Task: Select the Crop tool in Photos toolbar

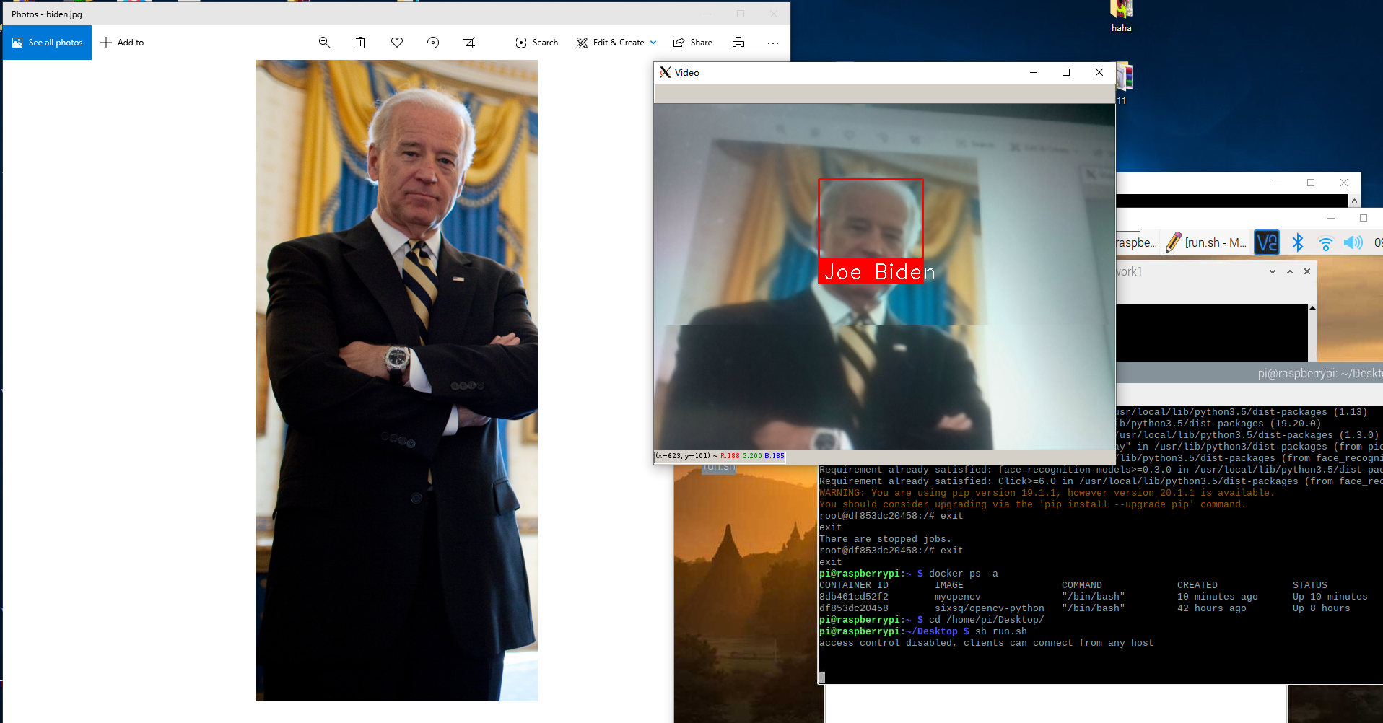Action: coord(469,43)
